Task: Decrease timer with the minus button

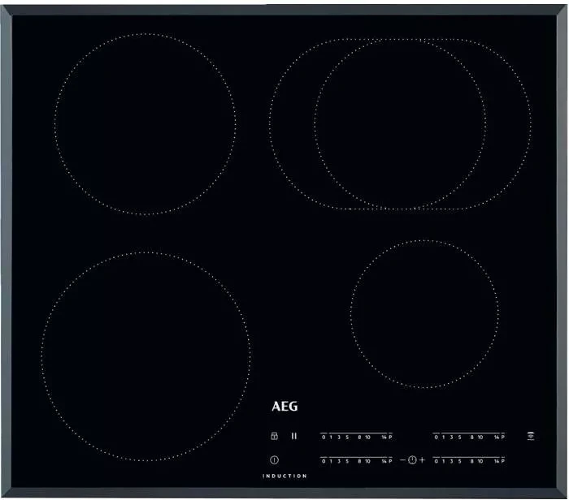Action: tap(402, 460)
